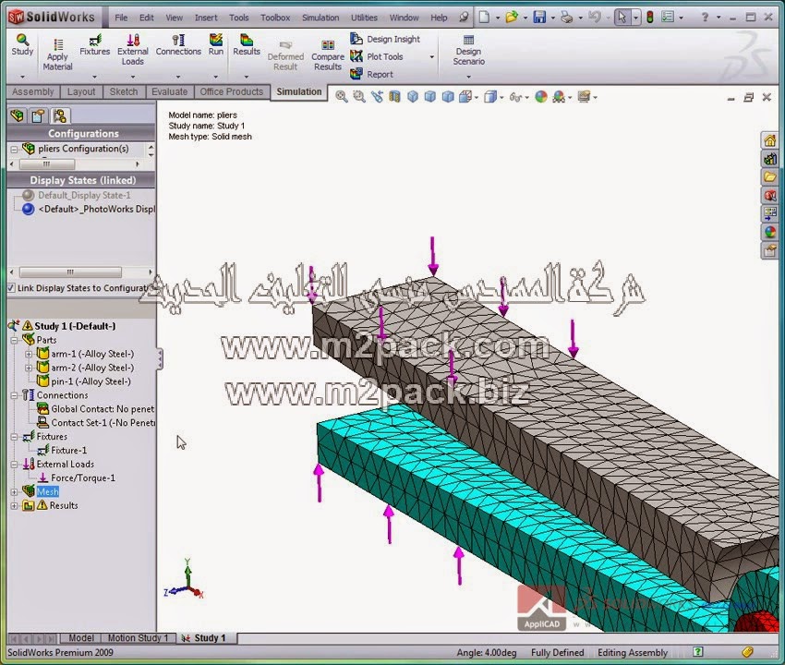Open Plot Tools
785x665 pixels.
pyautogui.click(x=377, y=56)
